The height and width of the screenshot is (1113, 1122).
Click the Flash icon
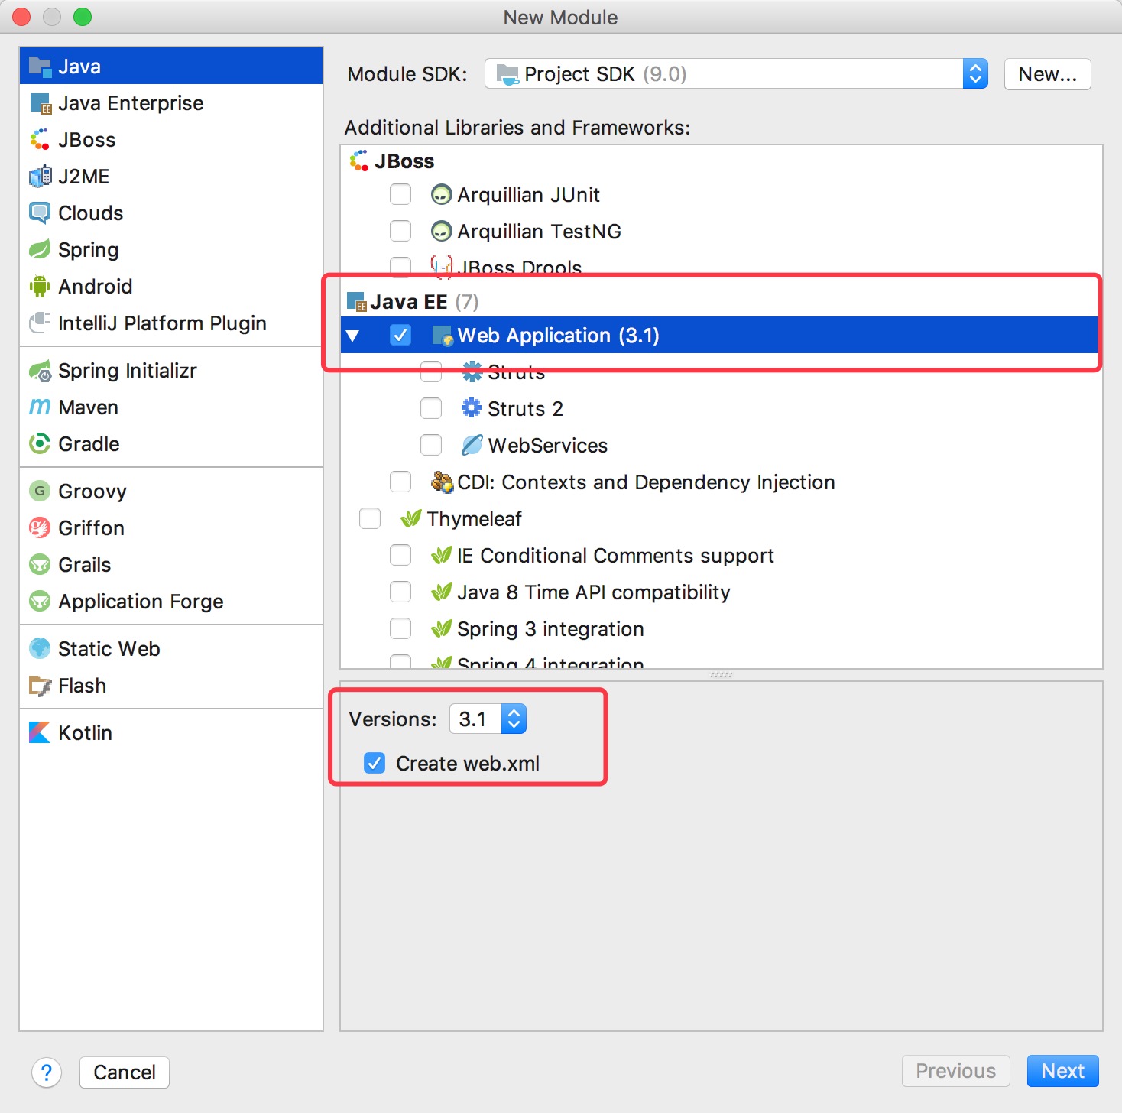click(40, 685)
